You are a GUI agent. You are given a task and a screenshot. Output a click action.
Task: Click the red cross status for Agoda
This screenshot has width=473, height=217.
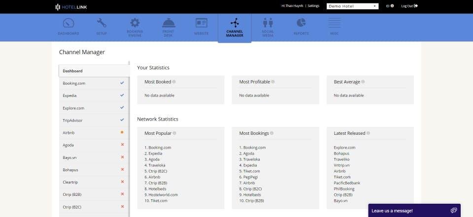pyautogui.click(x=122, y=144)
